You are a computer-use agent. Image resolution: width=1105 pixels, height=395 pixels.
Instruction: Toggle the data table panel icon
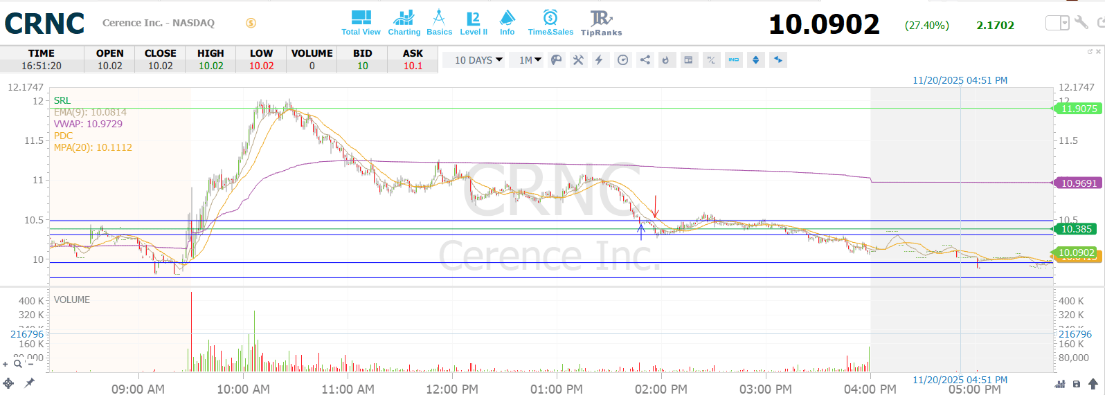click(688, 60)
